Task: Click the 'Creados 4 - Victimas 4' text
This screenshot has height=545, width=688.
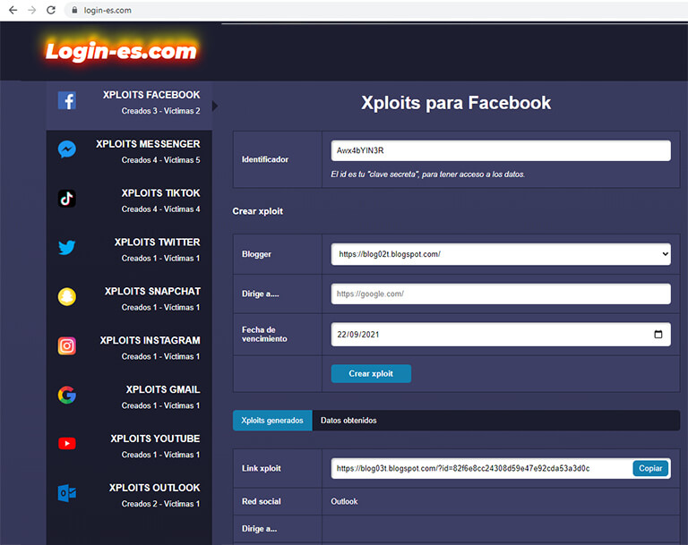Action: click(x=160, y=209)
